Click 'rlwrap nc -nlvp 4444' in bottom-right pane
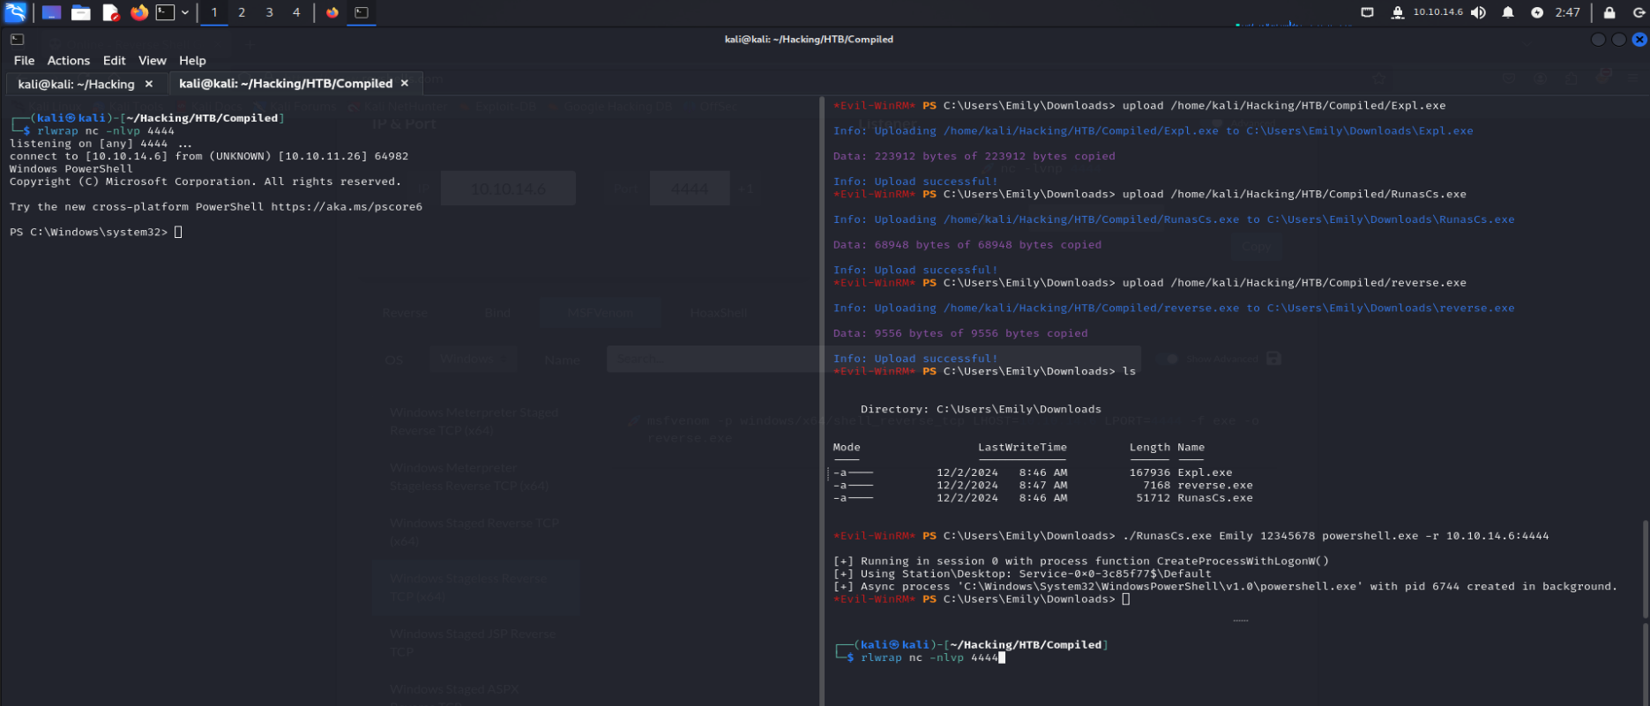This screenshot has width=1650, height=706. [x=930, y=658]
